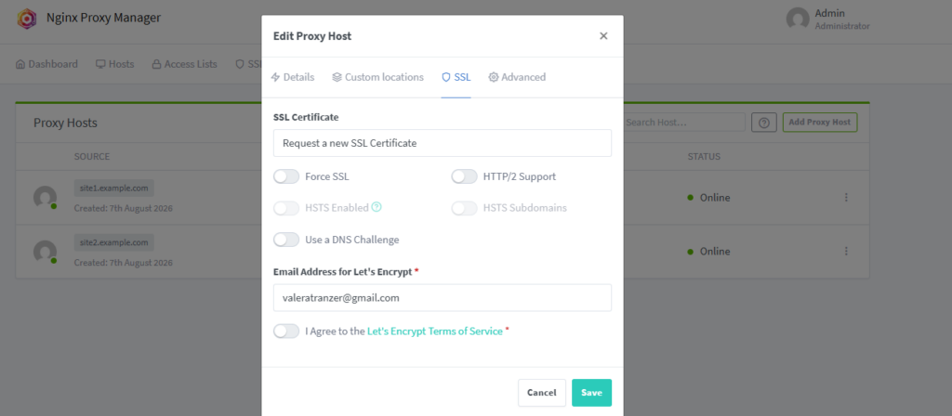The height and width of the screenshot is (416, 952).
Task: Open the Advanced tab
Action: (517, 77)
